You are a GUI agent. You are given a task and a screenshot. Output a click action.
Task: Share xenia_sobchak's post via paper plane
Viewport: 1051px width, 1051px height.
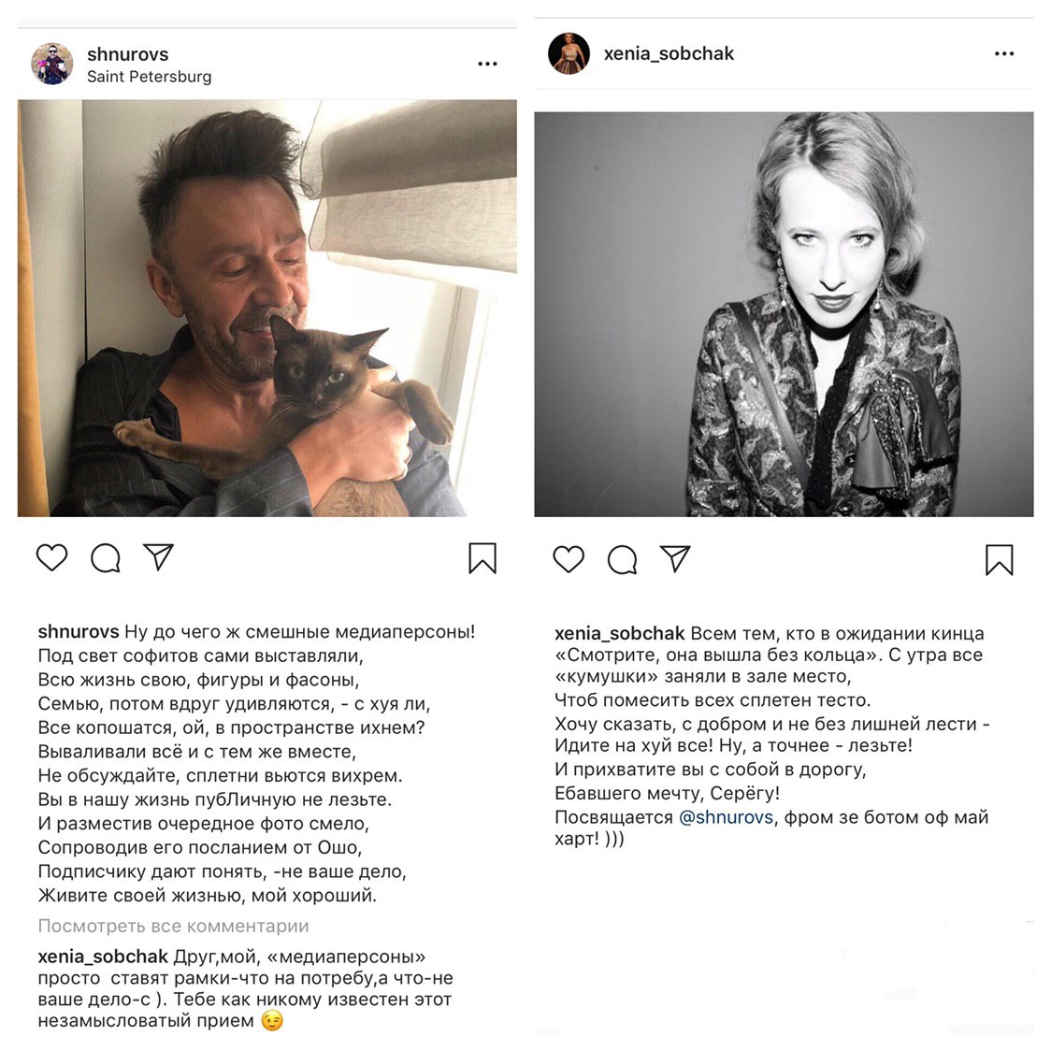coord(675,558)
